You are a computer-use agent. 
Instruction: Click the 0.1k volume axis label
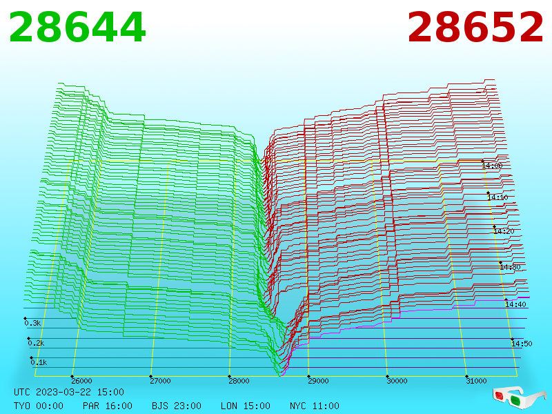39,363
